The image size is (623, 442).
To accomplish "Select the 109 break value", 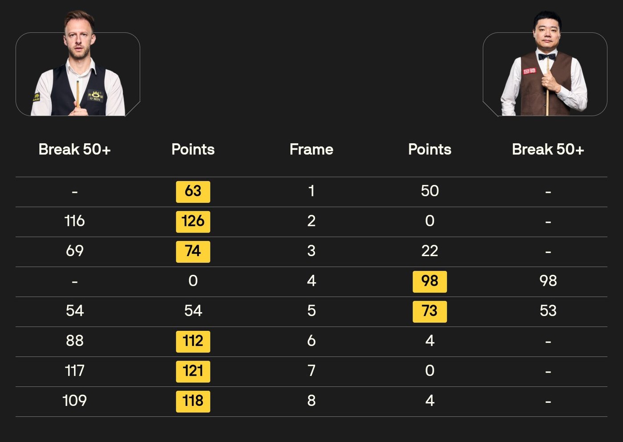I will [74, 401].
